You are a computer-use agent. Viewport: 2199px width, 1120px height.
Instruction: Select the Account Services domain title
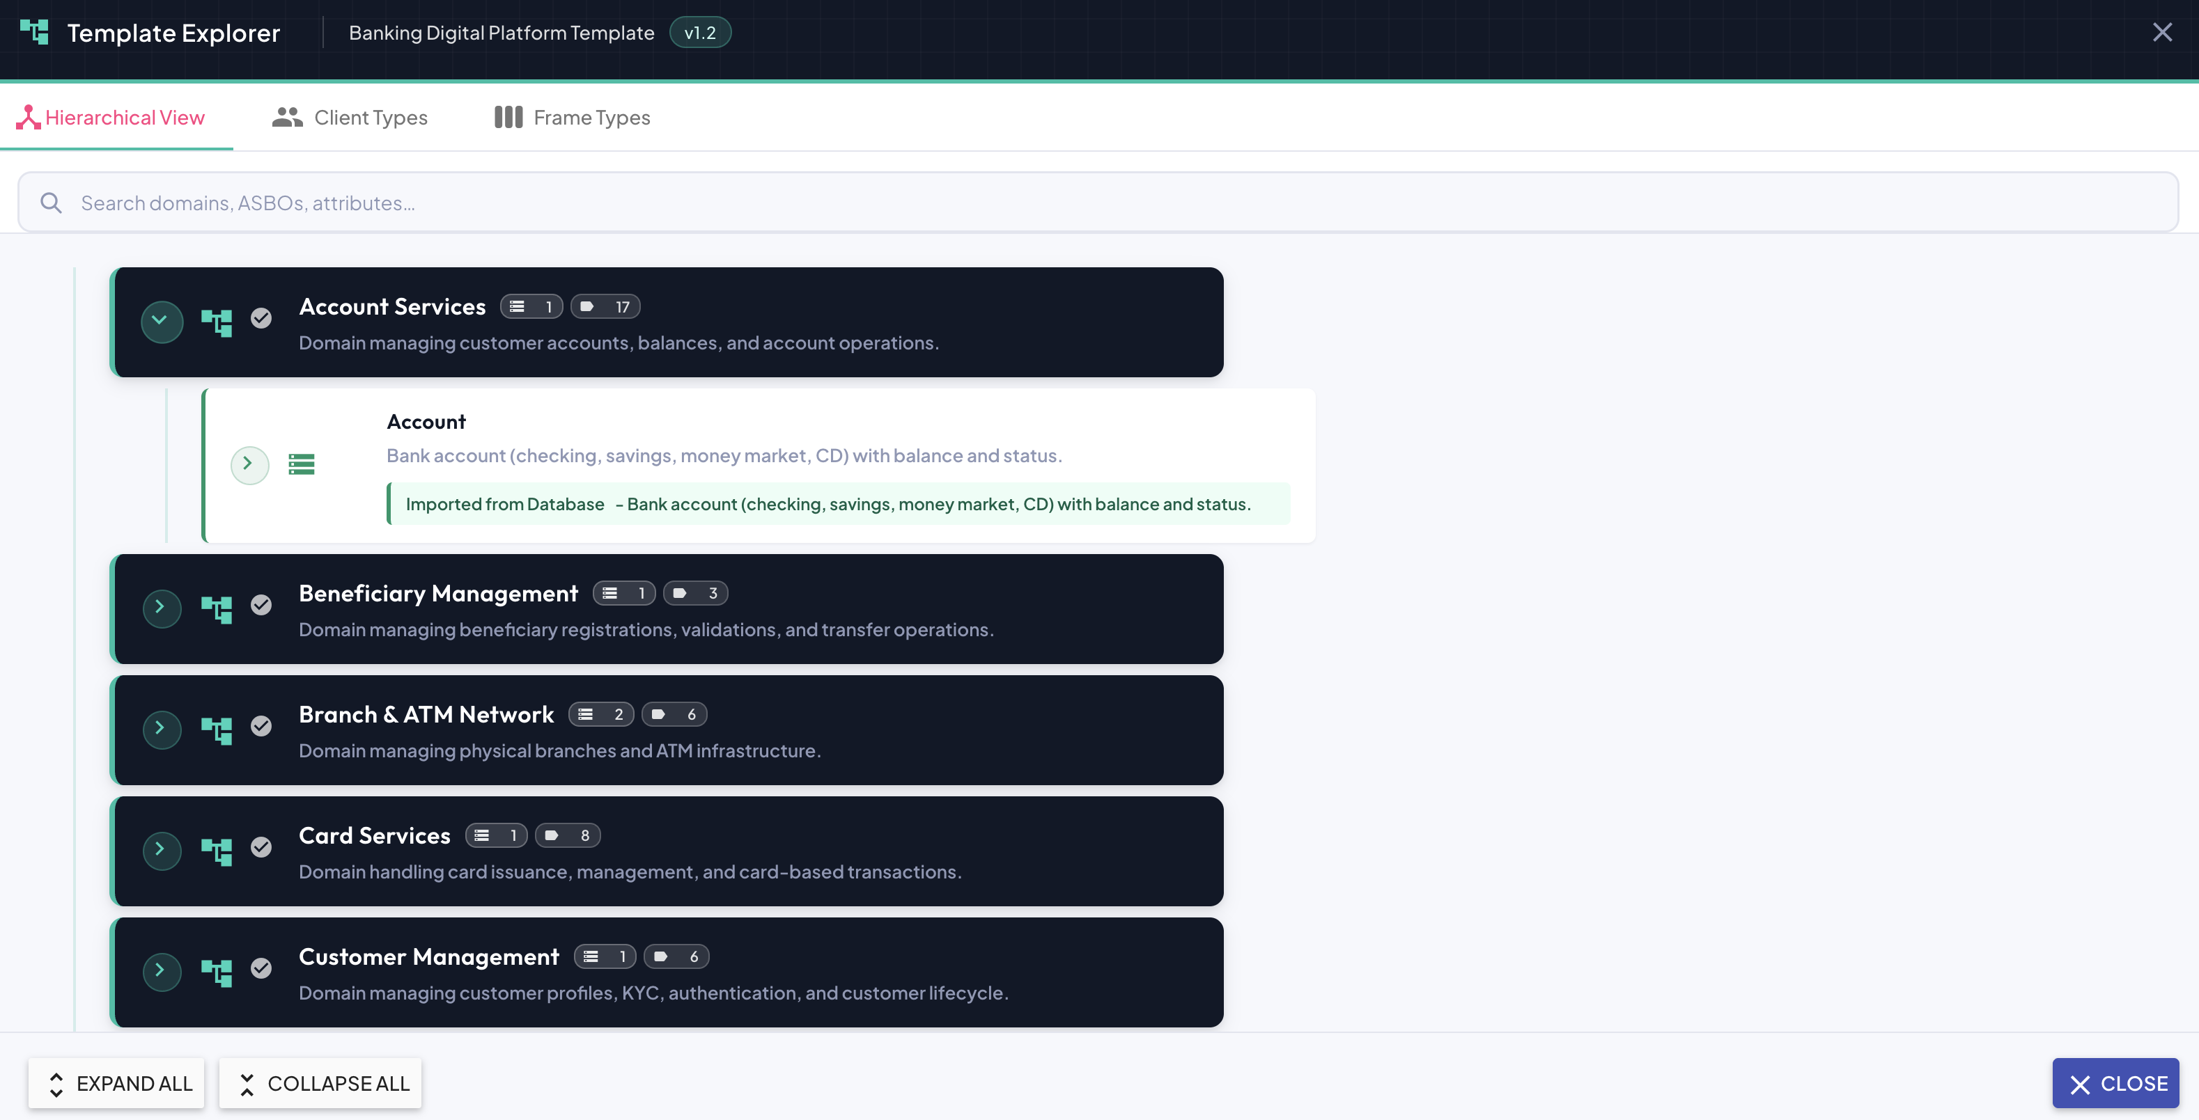(392, 307)
